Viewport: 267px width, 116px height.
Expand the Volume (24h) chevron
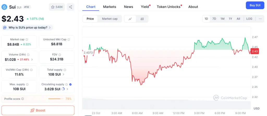click(x=32, y=60)
